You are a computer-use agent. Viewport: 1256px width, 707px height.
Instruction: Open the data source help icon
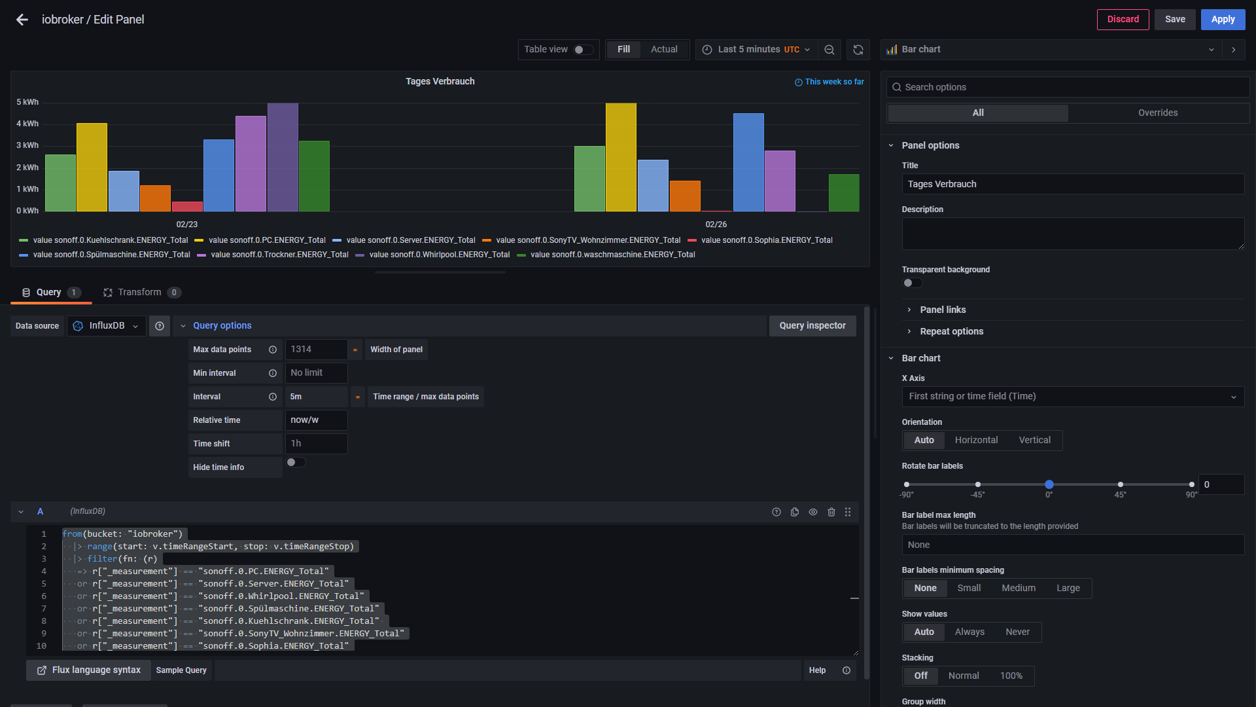(x=160, y=326)
